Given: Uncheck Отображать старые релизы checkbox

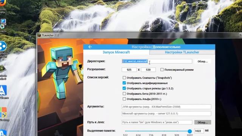Looking at the screenshot, I should click(x=124, y=88).
